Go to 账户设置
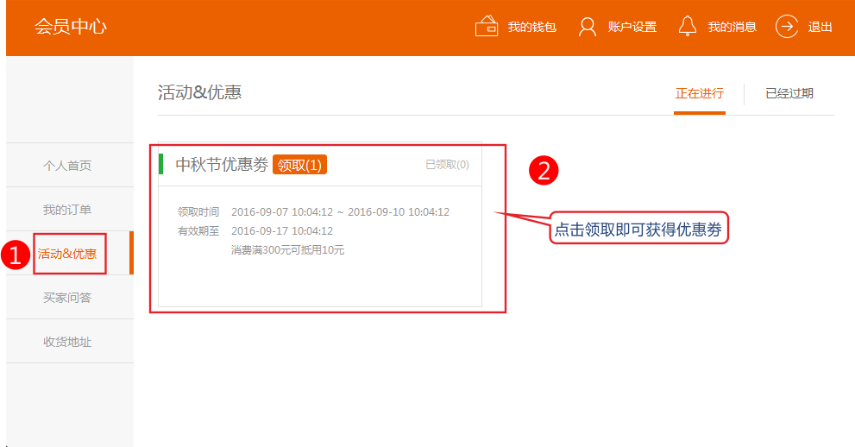 [x=632, y=28]
